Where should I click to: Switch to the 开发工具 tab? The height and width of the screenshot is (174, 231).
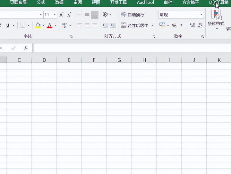[x=118, y=2]
